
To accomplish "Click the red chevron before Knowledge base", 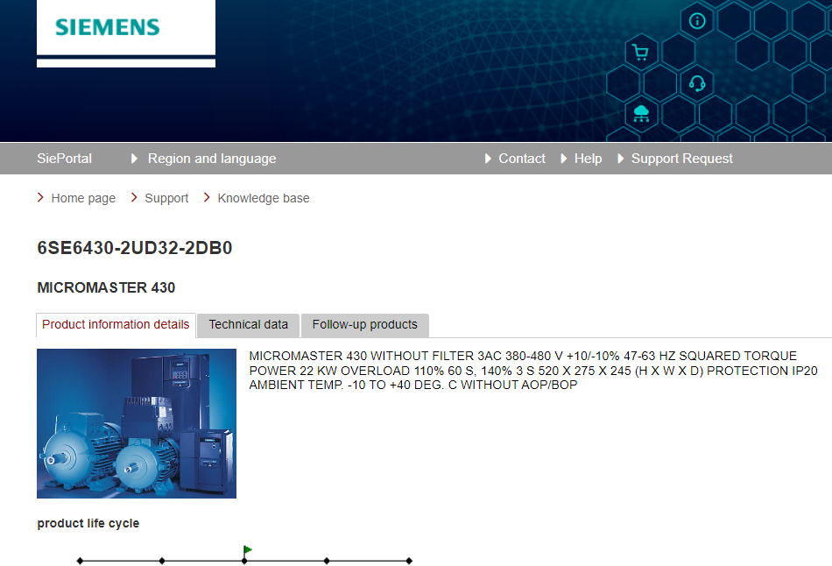I will pyautogui.click(x=208, y=198).
